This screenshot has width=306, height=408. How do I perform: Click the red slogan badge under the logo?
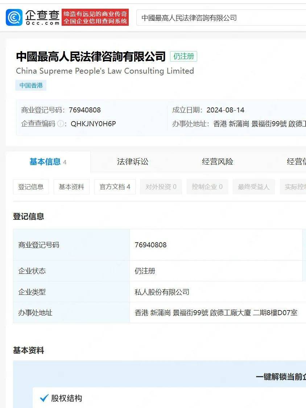95,17
